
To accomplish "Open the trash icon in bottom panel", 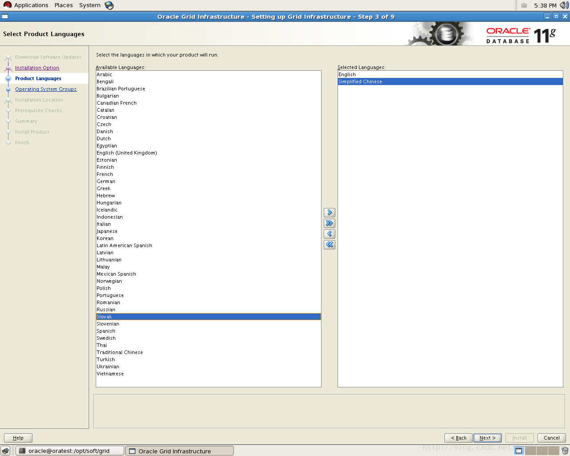I will point(565,451).
